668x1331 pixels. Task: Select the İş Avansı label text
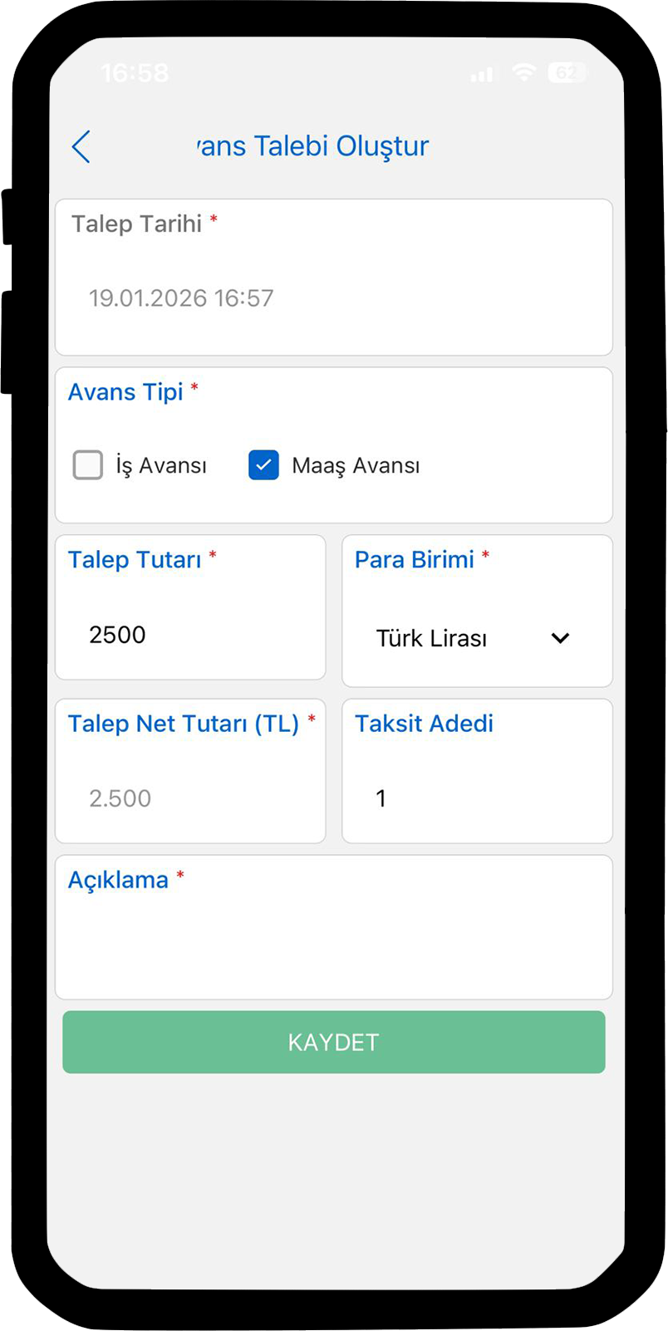pyautogui.click(x=161, y=466)
